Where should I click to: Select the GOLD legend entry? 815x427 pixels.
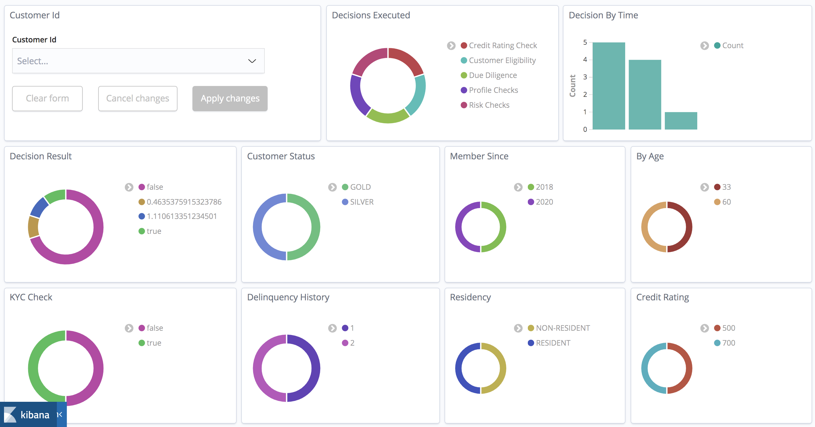360,187
